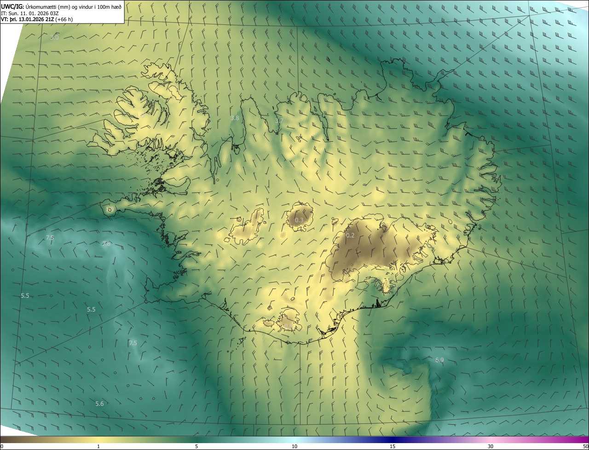Screen dimensions: 589x450
Task: Select the 'IT: Sun. 11. 01. 2026 03Z' initial time line
Action: point(30,13)
